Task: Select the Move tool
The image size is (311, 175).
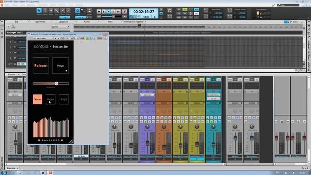Action: pyautogui.click(x=51, y=11)
